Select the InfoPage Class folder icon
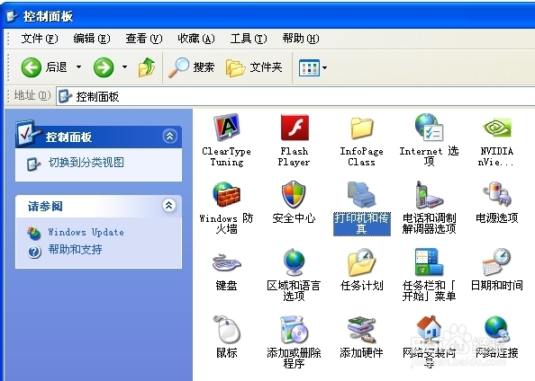The height and width of the screenshot is (381, 535). point(361,128)
